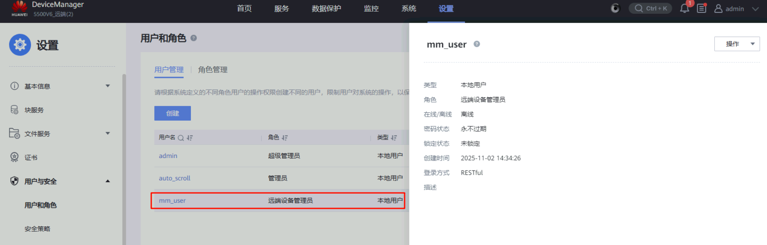Switch to the 角色管理 tab
Viewport: 767px width, 245px height.
click(212, 70)
